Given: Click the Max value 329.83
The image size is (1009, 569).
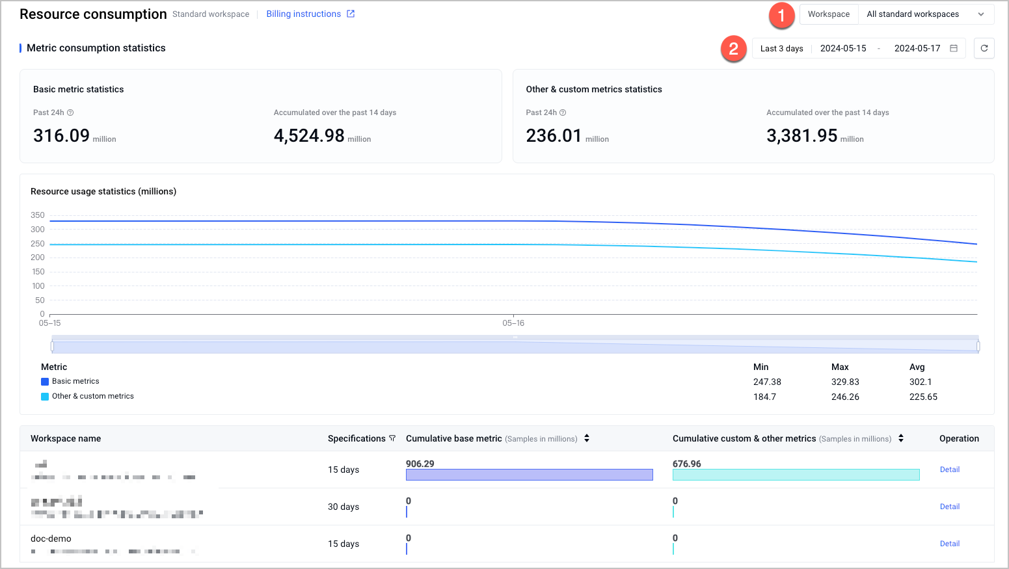Looking at the screenshot, I should pos(845,382).
